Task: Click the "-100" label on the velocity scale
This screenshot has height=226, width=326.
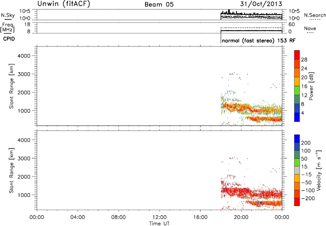Action: coord(308,191)
